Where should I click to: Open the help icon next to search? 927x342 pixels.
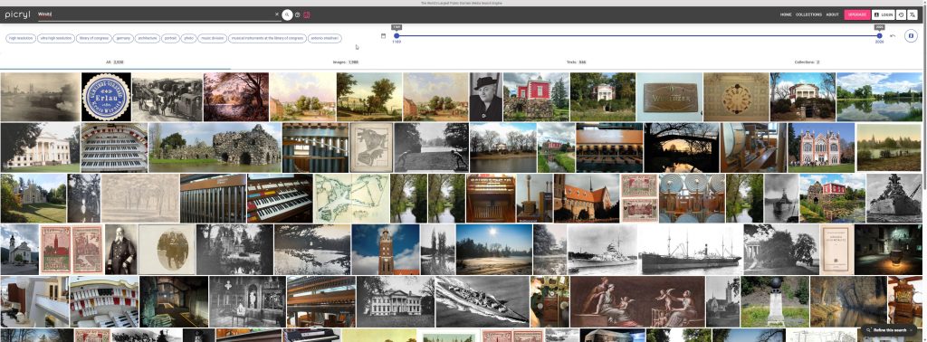(x=297, y=14)
